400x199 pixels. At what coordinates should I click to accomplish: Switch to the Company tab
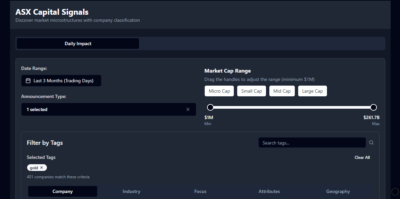click(63, 191)
